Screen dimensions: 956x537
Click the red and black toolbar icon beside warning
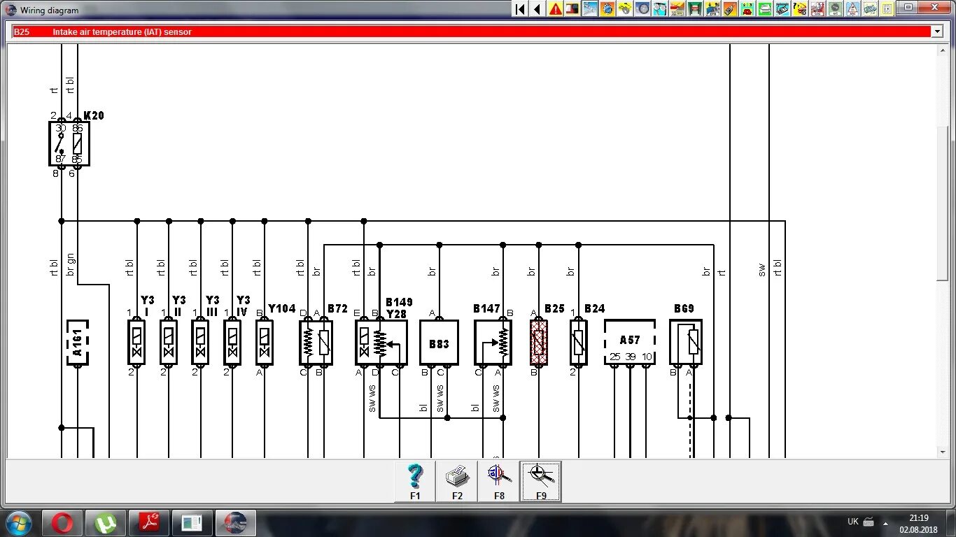click(572, 9)
